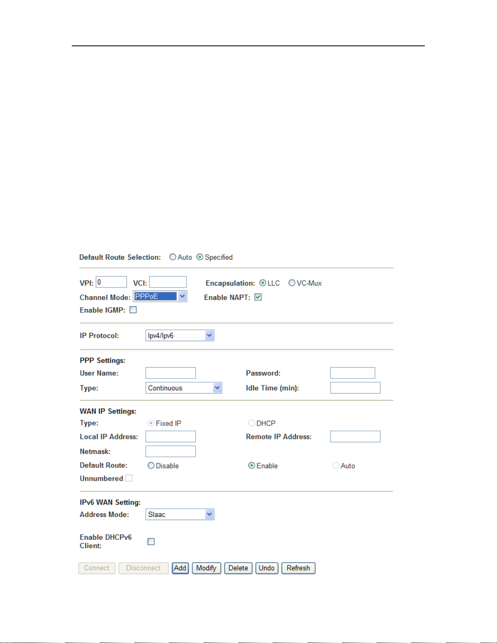Click the Undo button

tap(267, 568)
